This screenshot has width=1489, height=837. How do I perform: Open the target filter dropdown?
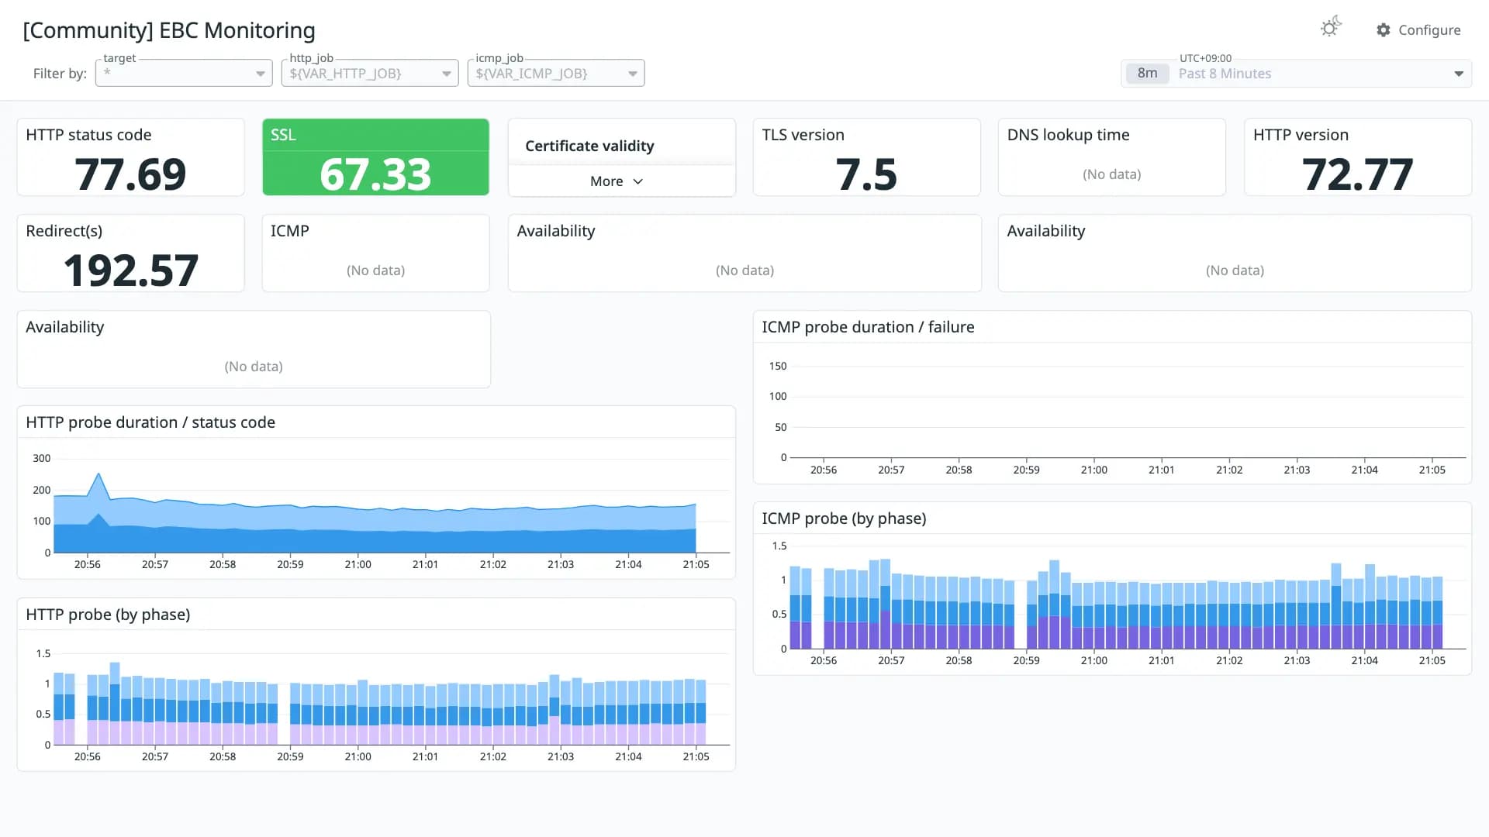184,74
